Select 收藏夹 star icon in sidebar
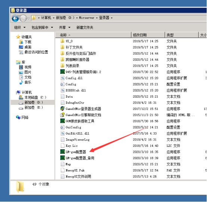 pos(18,37)
